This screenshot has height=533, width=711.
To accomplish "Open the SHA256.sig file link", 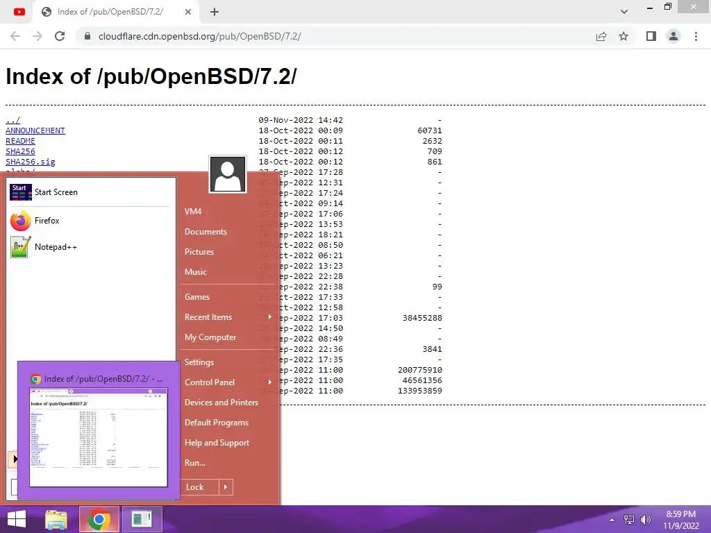I will click(x=31, y=162).
